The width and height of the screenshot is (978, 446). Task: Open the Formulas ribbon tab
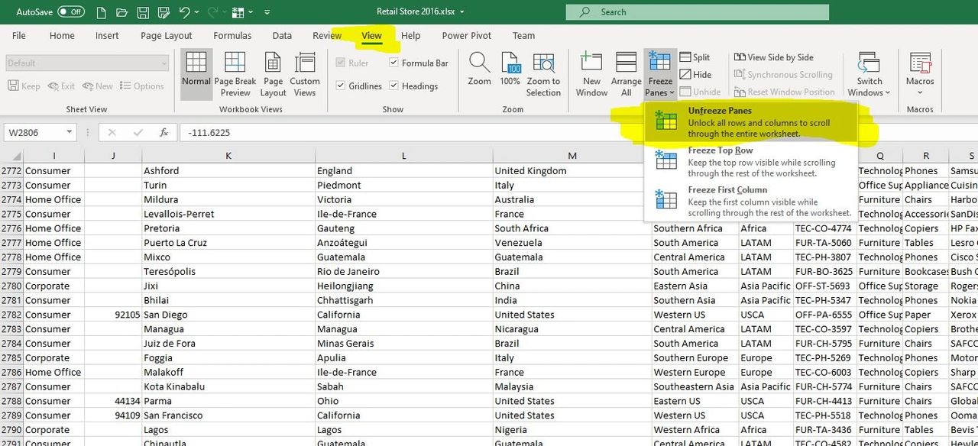[232, 36]
